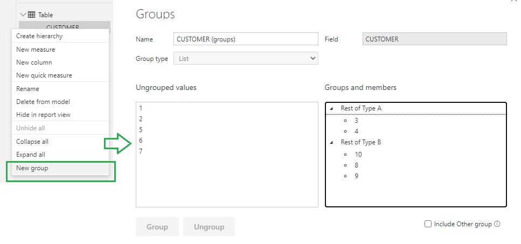Choose New quick measure entry
Viewport: 521px width, 244px height.
click(60, 75)
